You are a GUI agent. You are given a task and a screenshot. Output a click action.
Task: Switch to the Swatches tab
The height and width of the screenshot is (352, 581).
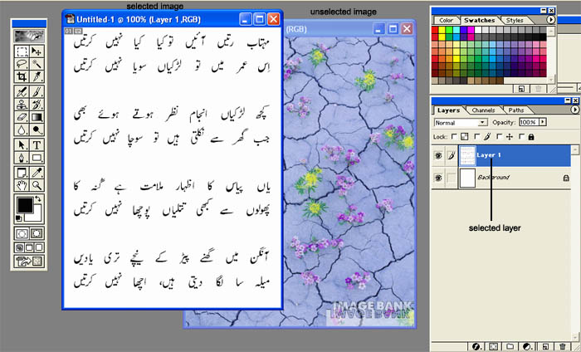(480, 21)
